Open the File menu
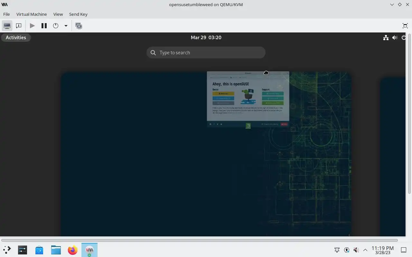The height and width of the screenshot is (257, 412). (6, 14)
